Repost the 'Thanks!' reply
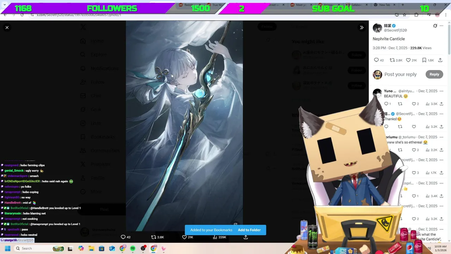The height and width of the screenshot is (254, 451). 400,127
